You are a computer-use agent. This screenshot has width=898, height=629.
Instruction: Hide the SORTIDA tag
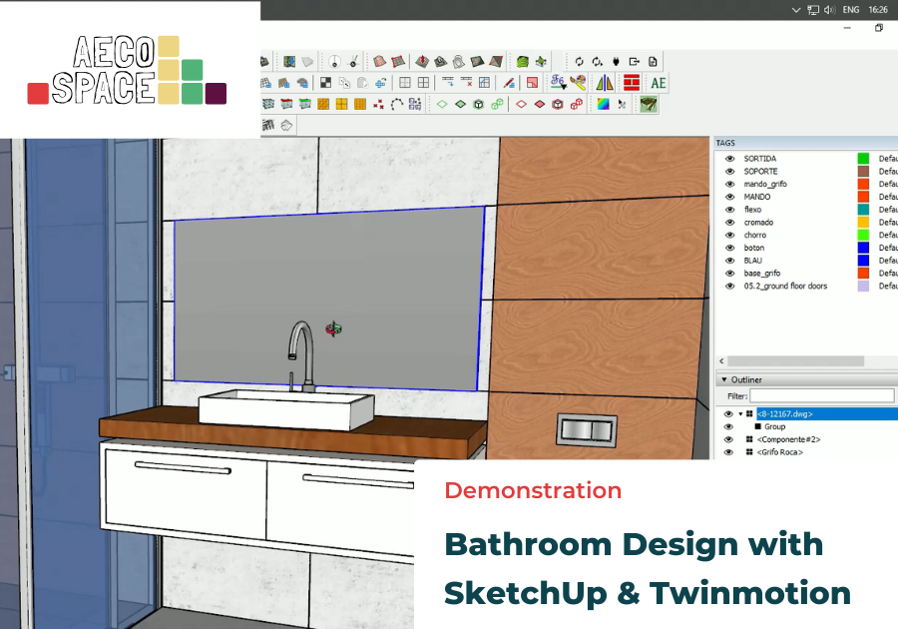point(729,159)
